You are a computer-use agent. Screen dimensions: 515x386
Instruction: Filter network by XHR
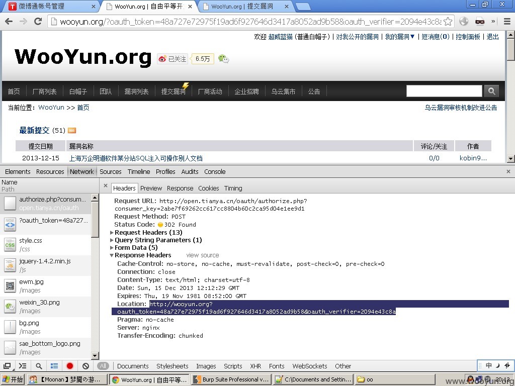pyautogui.click(x=255, y=366)
